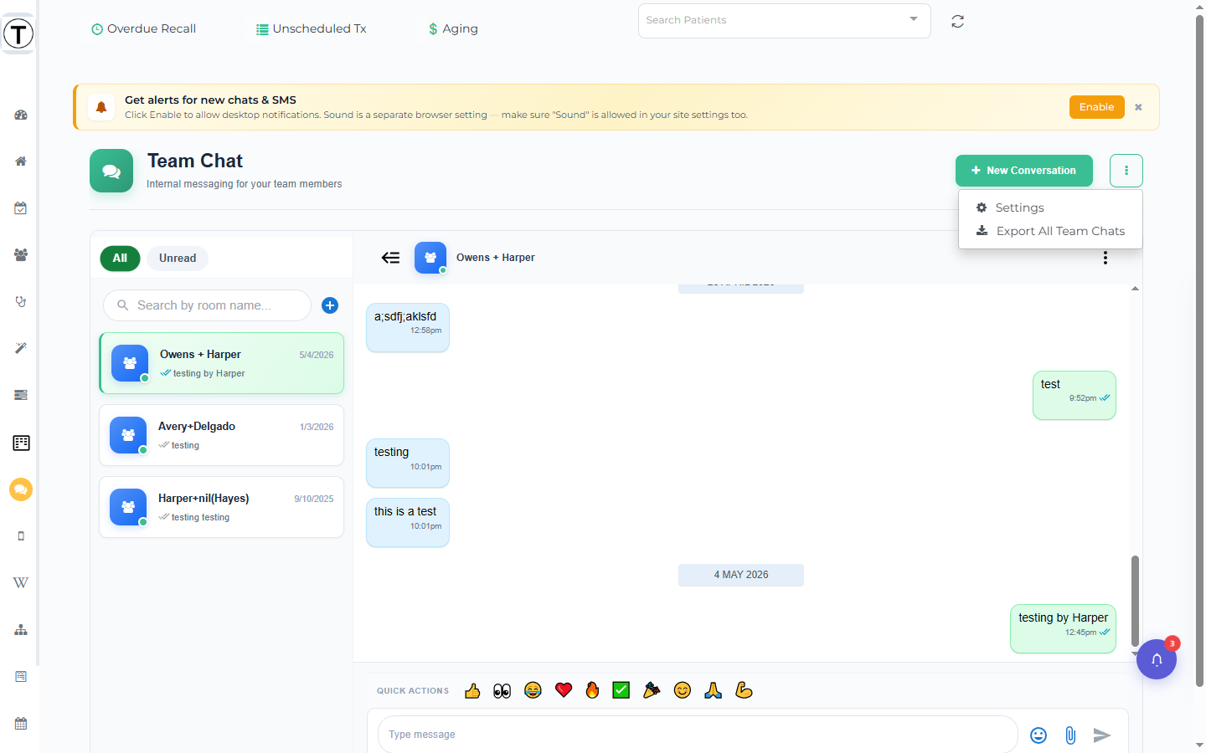Collapse the conversation list arrow icon
This screenshot has height=753, width=1206.
click(x=390, y=258)
